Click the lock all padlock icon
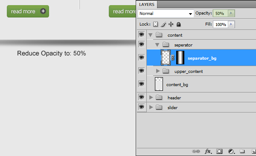 click(x=178, y=24)
